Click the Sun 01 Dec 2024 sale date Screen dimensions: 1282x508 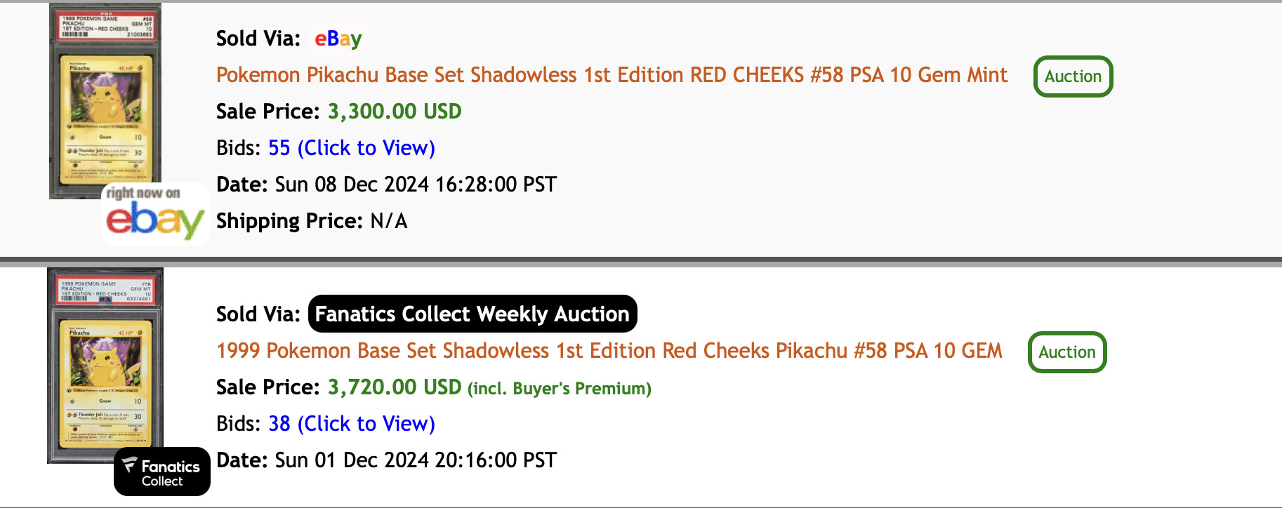[x=416, y=460]
